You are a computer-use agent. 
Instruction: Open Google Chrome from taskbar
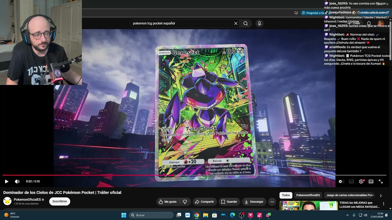point(197,215)
